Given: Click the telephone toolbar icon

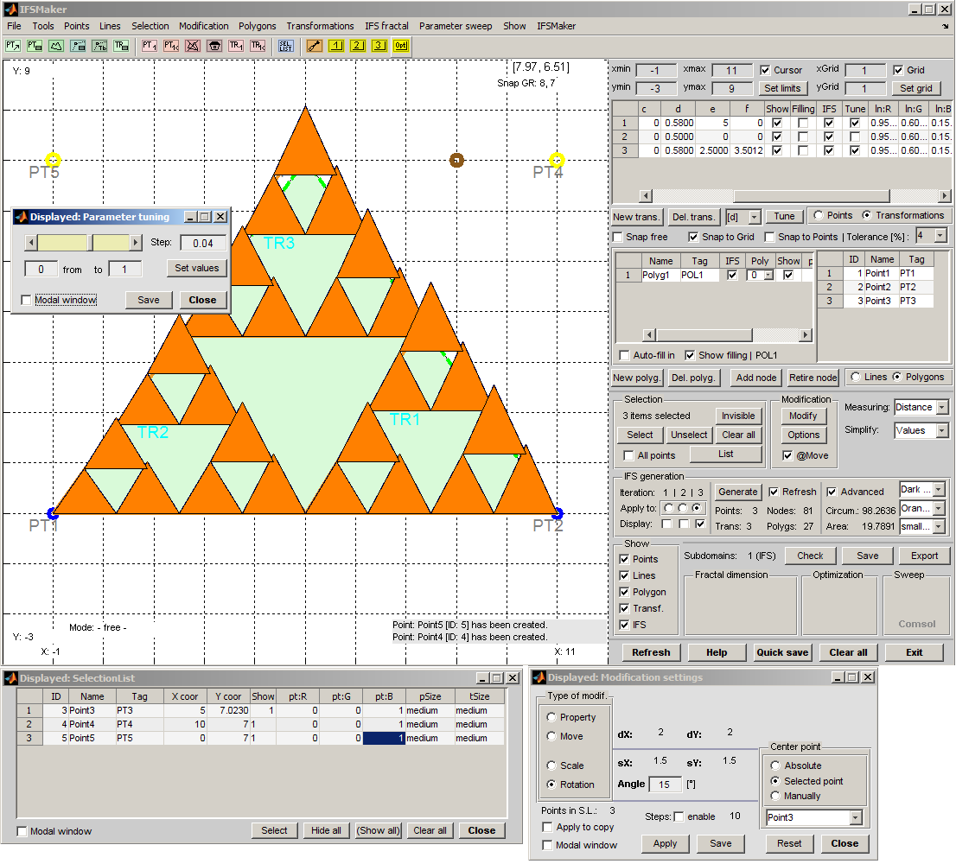Looking at the screenshot, I should tap(214, 46).
